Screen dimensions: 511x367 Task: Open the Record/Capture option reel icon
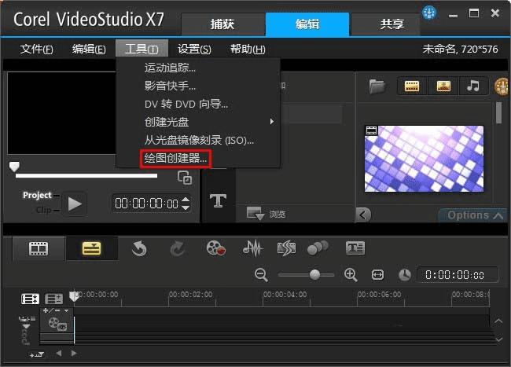point(215,248)
